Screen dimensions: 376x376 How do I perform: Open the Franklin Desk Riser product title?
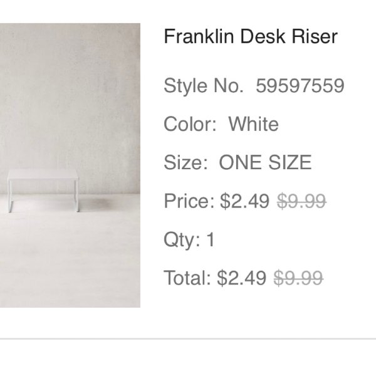(x=251, y=36)
